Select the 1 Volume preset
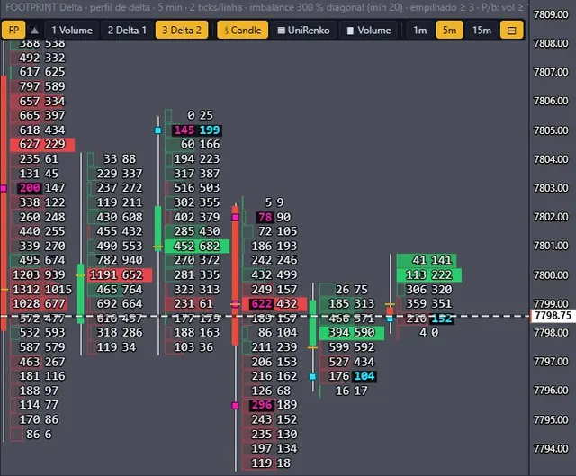576x476 pixels. (72, 30)
